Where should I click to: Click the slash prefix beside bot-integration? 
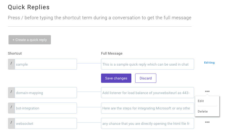[11, 108]
